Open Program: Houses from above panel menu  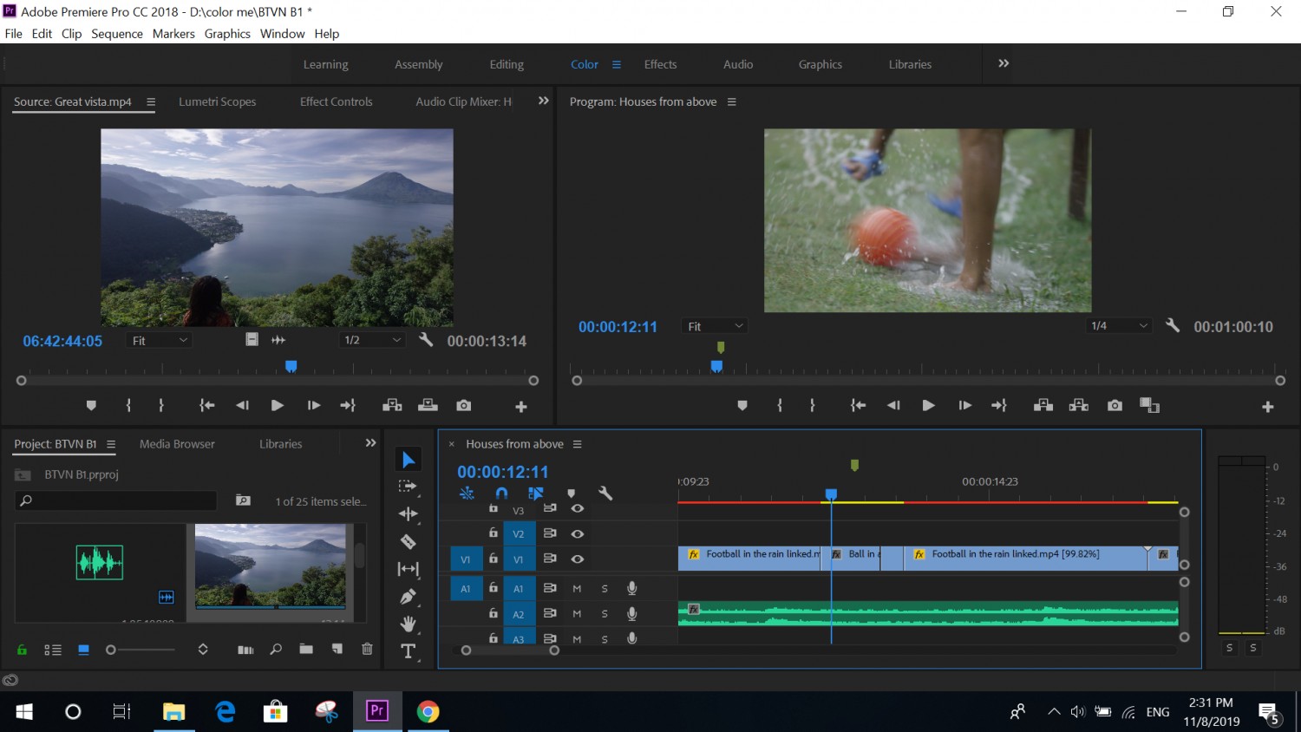click(x=731, y=102)
